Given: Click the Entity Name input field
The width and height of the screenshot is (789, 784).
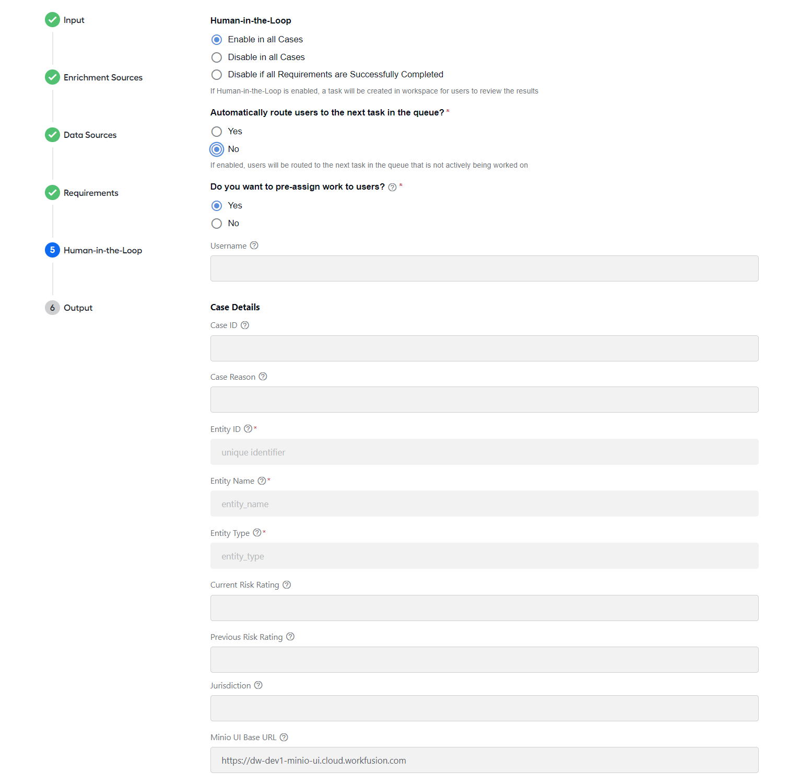Looking at the screenshot, I should click(x=484, y=504).
